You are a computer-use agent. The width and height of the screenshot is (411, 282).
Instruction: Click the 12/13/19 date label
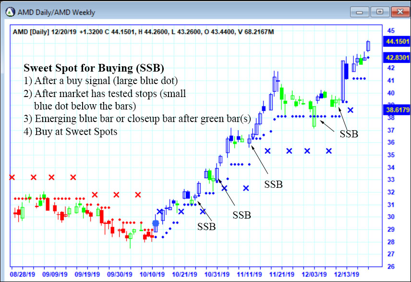point(347,274)
